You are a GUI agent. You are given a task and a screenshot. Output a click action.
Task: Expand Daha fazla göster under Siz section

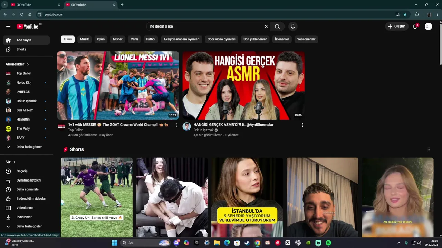pyautogui.click(x=26, y=226)
